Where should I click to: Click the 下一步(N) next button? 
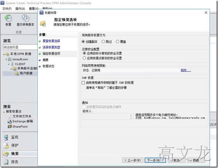(155, 160)
